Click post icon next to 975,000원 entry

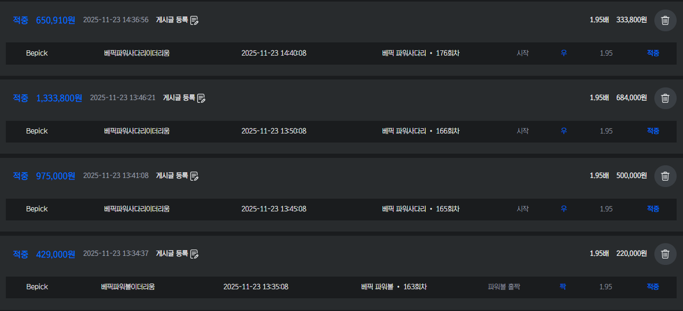195,176
